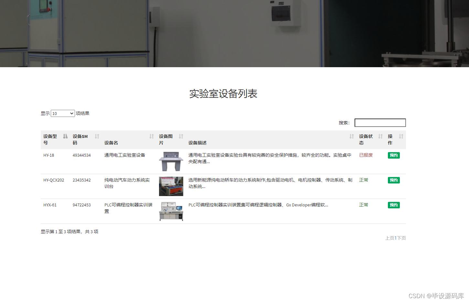Click the 上页 pagination link
Image resolution: width=469 pixels, height=302 pixels.
click(x=390, y=238)
